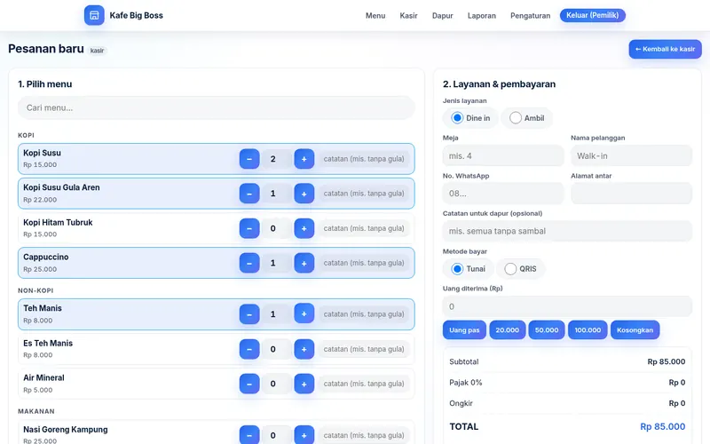Focus the Meja table number field
Viewport: 710px width, 444px height.
(x=503, y=156)
